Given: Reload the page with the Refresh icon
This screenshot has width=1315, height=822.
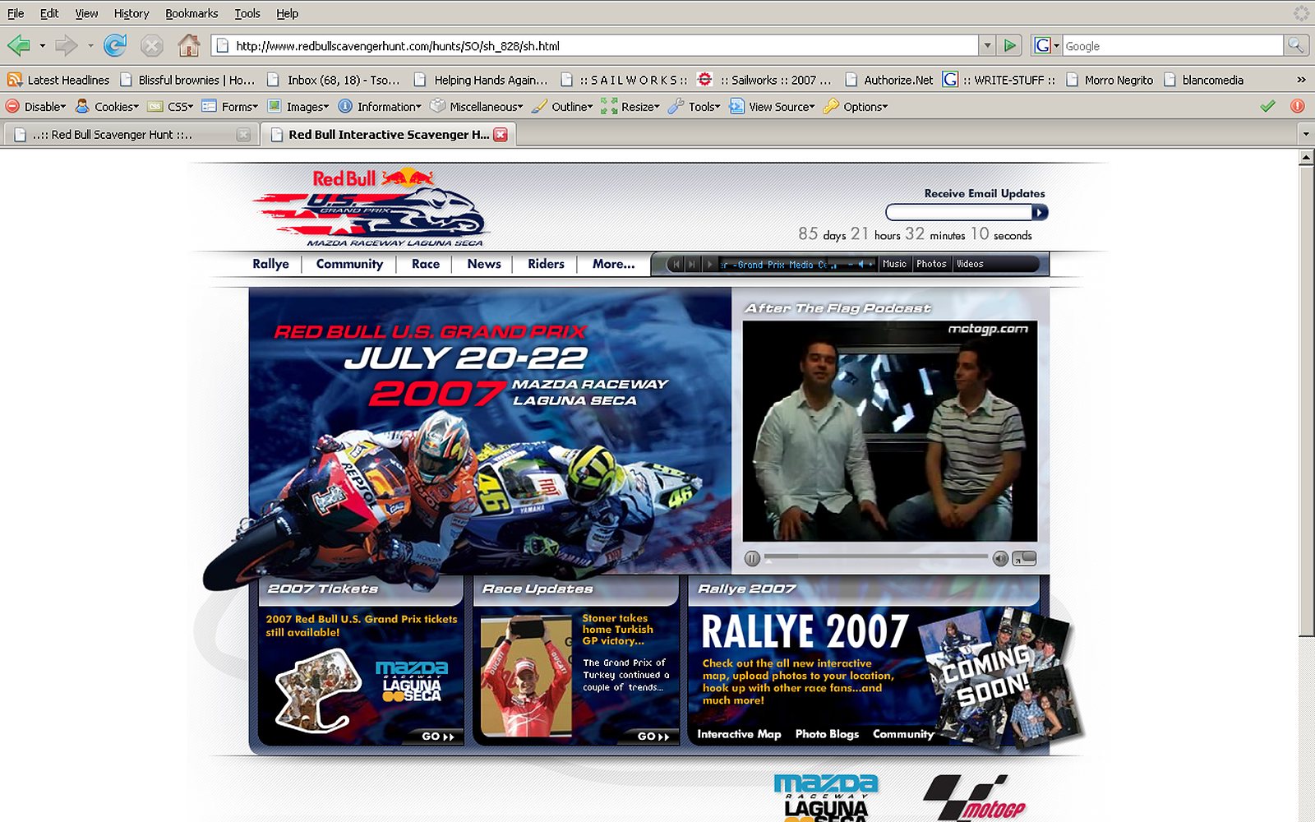Looking at the screenshot, I should [x=115, y=45].
